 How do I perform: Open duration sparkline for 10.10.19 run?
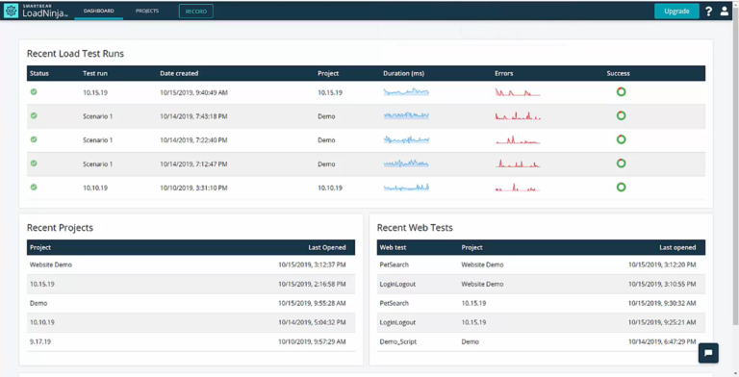click(x=406, y=188)
